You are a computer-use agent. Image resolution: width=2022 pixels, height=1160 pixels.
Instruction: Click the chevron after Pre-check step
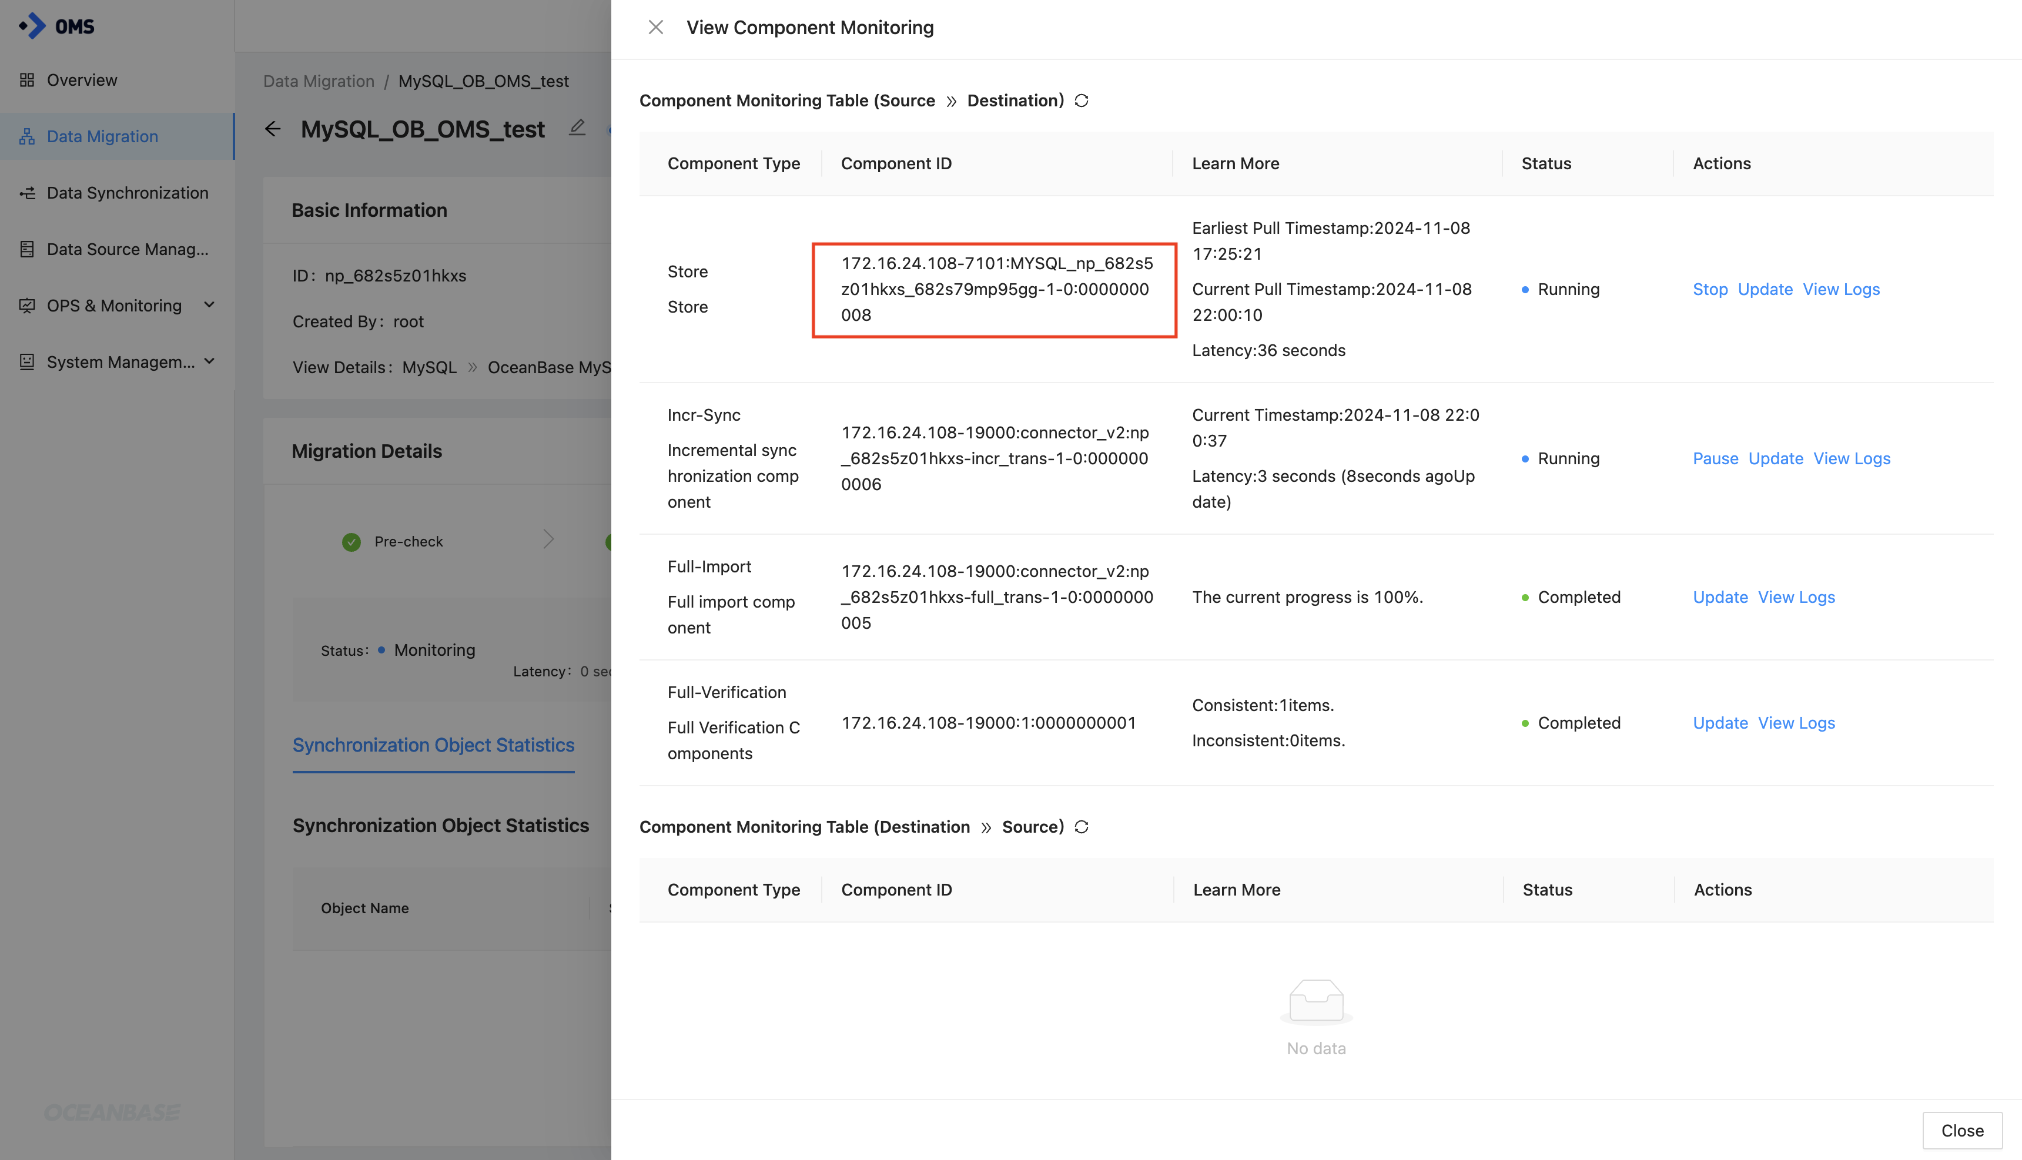click(x=548, y=539)
